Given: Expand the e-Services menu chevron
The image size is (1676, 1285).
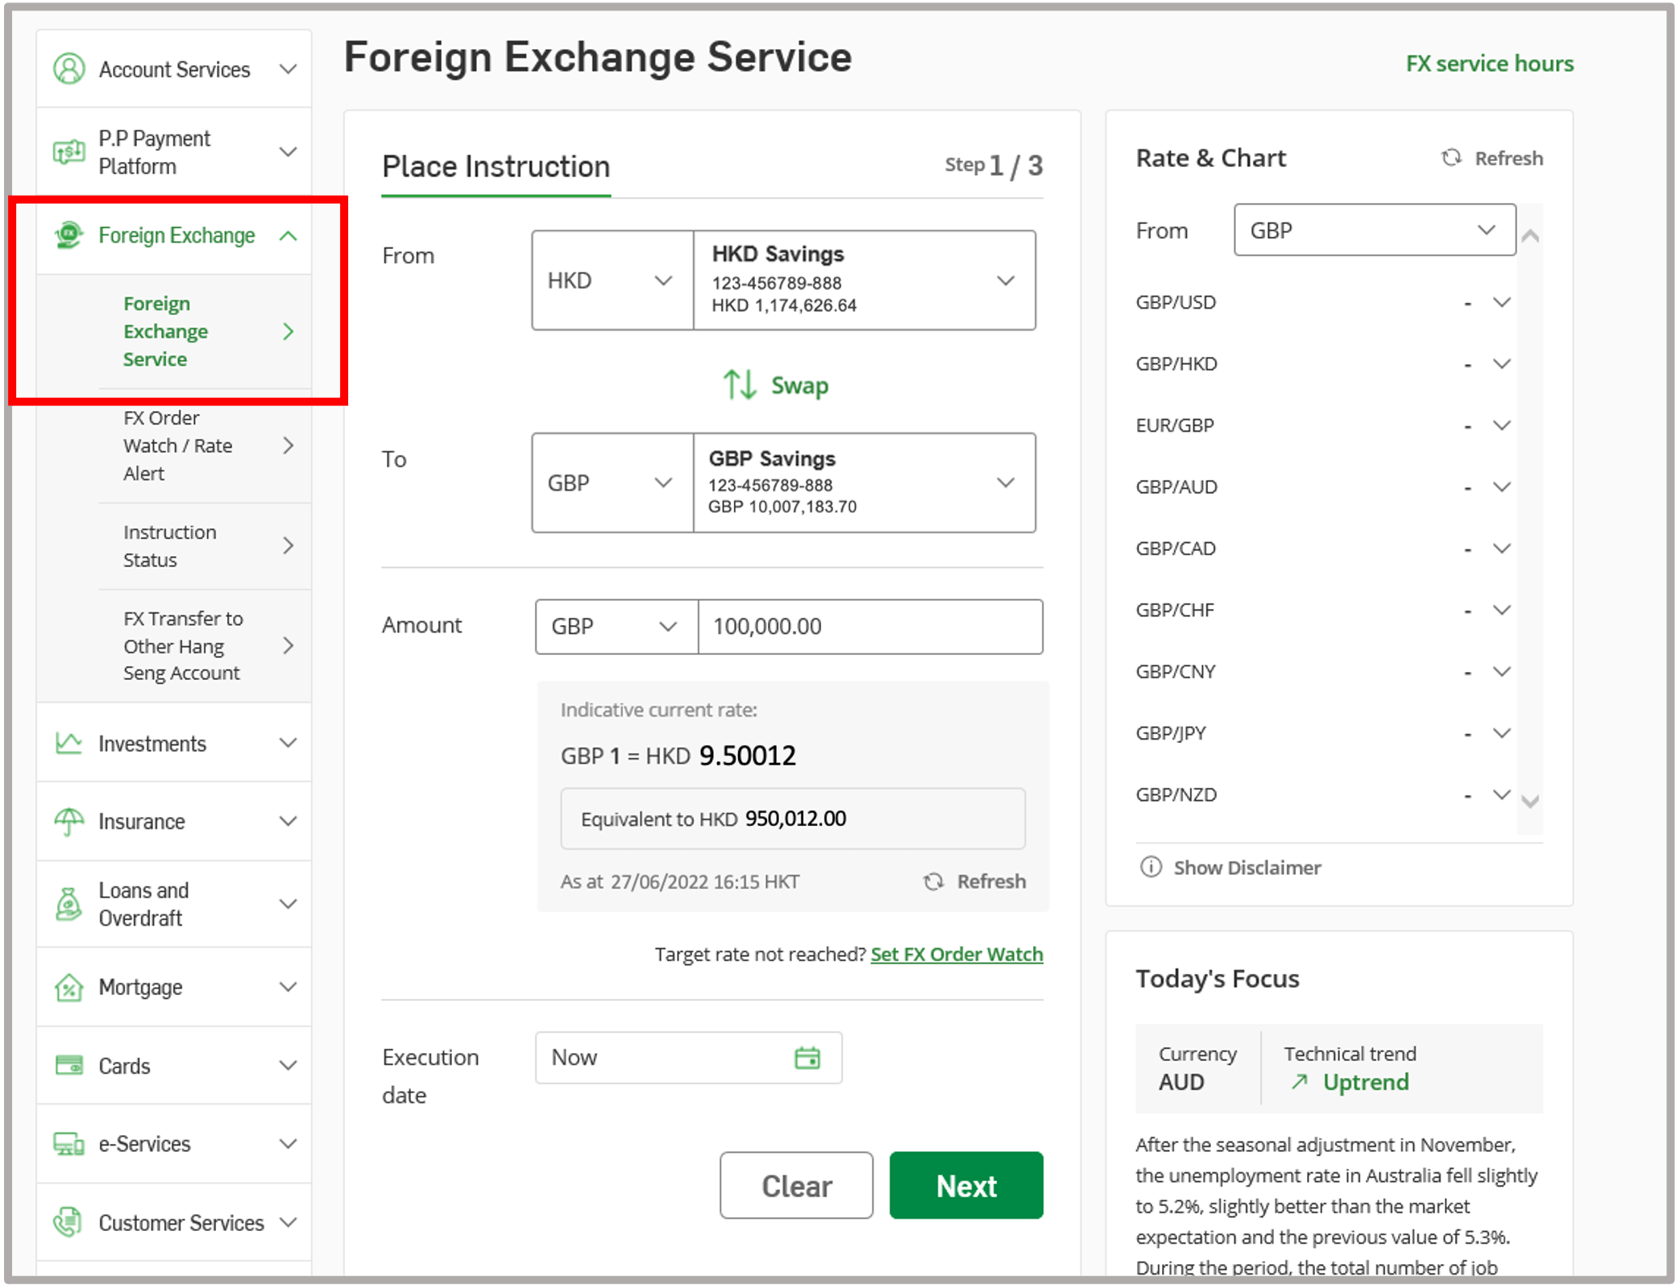Looking at the screenshot, I should pos(288,1143).
